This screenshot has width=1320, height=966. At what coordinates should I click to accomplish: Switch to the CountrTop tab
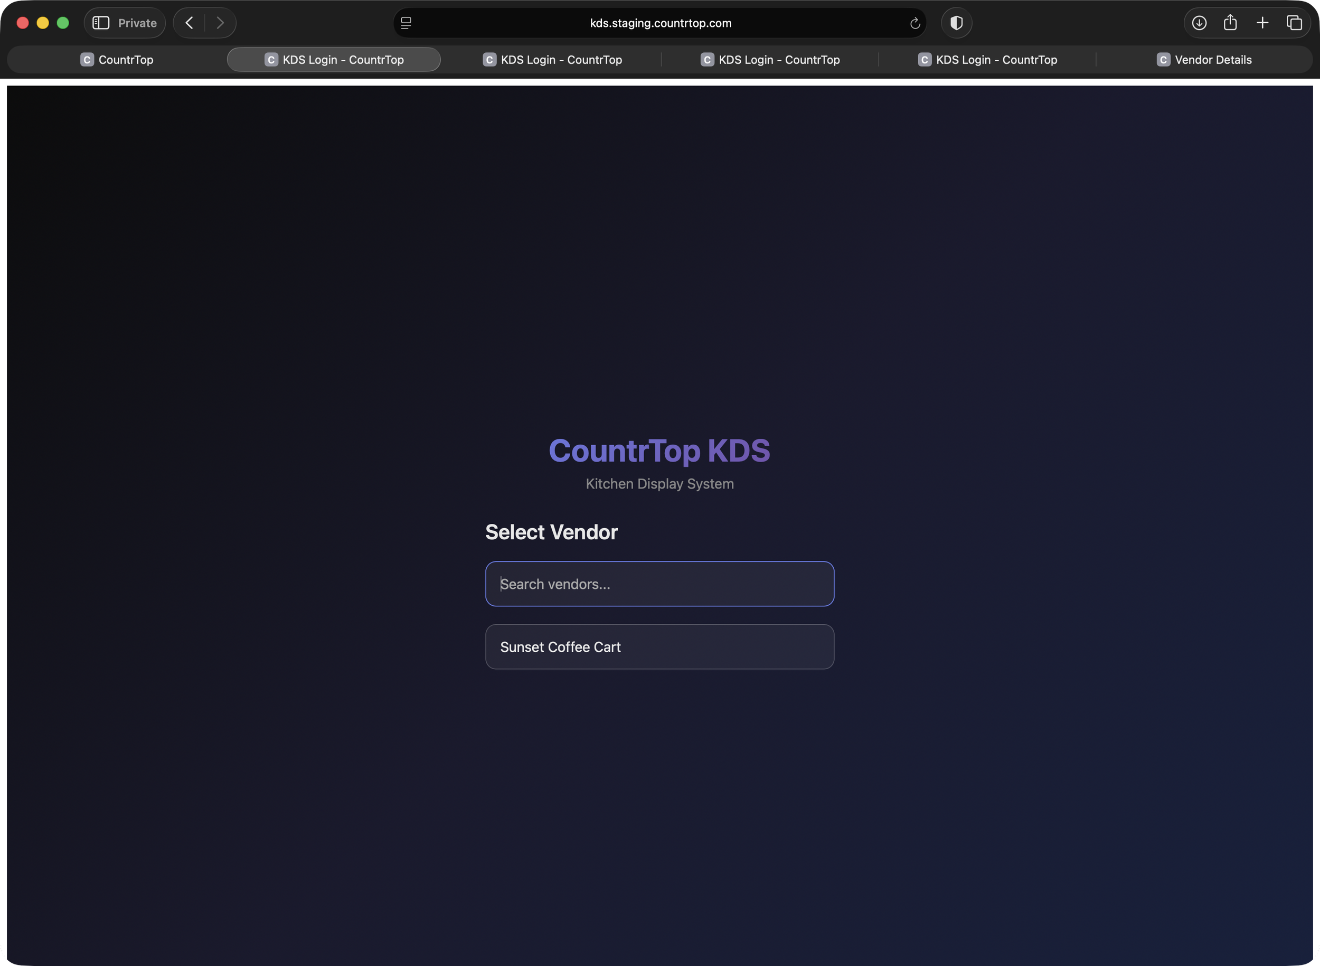117,59
